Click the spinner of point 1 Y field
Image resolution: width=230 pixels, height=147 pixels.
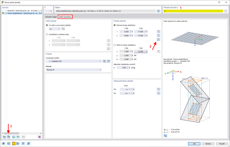[145, 32]
